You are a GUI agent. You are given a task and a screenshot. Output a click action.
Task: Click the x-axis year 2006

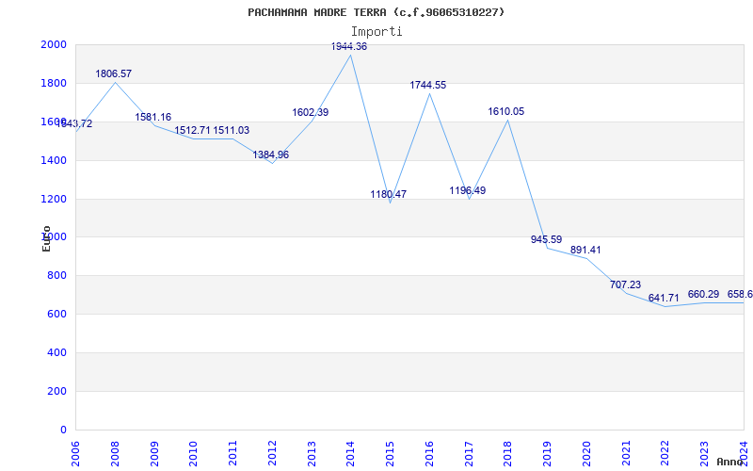76,453
